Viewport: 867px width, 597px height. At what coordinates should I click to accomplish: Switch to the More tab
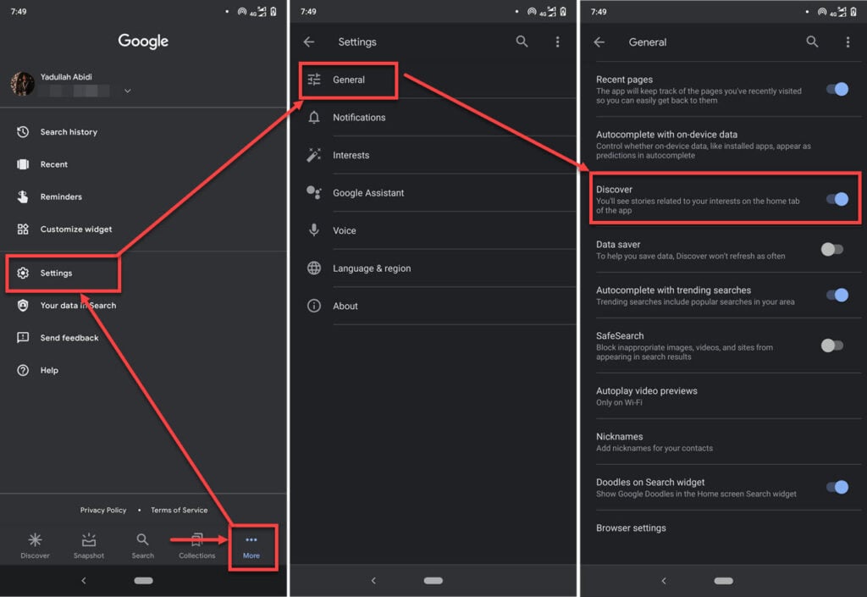pos(251,547)
